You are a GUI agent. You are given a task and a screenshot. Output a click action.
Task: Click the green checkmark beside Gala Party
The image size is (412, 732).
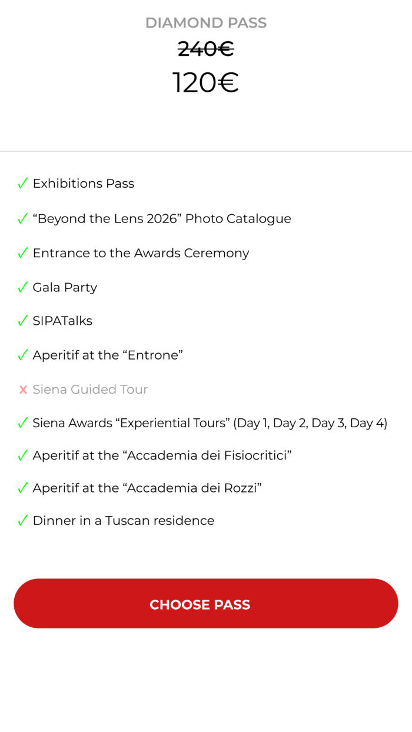tap(23, 287)
